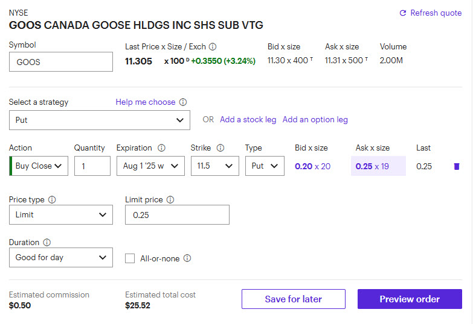Expand the Price type Limit dropdown
Screen dimensions: 473x324
click(61, 215)
